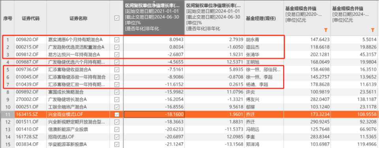The height and width of the screenshot is (148, 379).
Task: Open fund code 163415.SZ
Action: pos(27,114)
